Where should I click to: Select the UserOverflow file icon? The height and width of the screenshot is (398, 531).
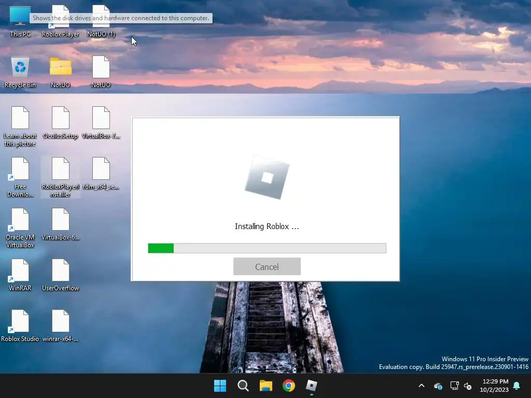pos(61,276)
